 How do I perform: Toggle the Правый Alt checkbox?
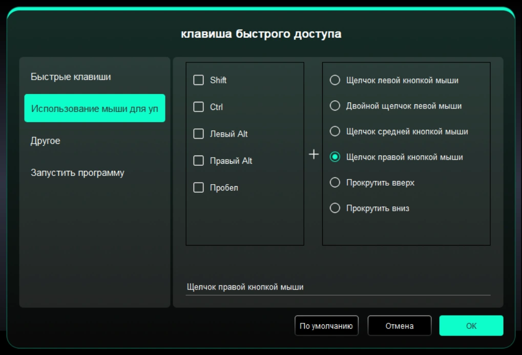(x=199, y=161)
